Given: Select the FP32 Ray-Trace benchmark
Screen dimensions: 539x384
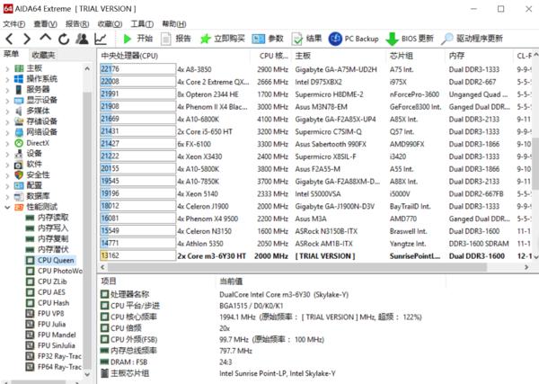Looking at the screenshot, I should tap(54, 356).
